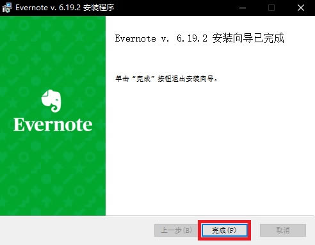
Task: Click the 完成(F) finish button
Action: coord(225,230)
